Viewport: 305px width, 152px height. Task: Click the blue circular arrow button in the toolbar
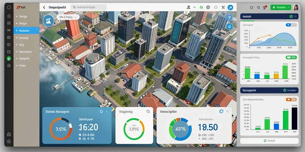pyautogui.click(x=230, y=7)
